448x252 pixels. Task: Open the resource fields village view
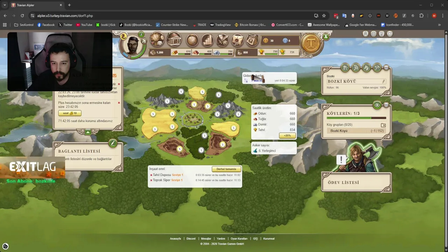tap(157, 40)
